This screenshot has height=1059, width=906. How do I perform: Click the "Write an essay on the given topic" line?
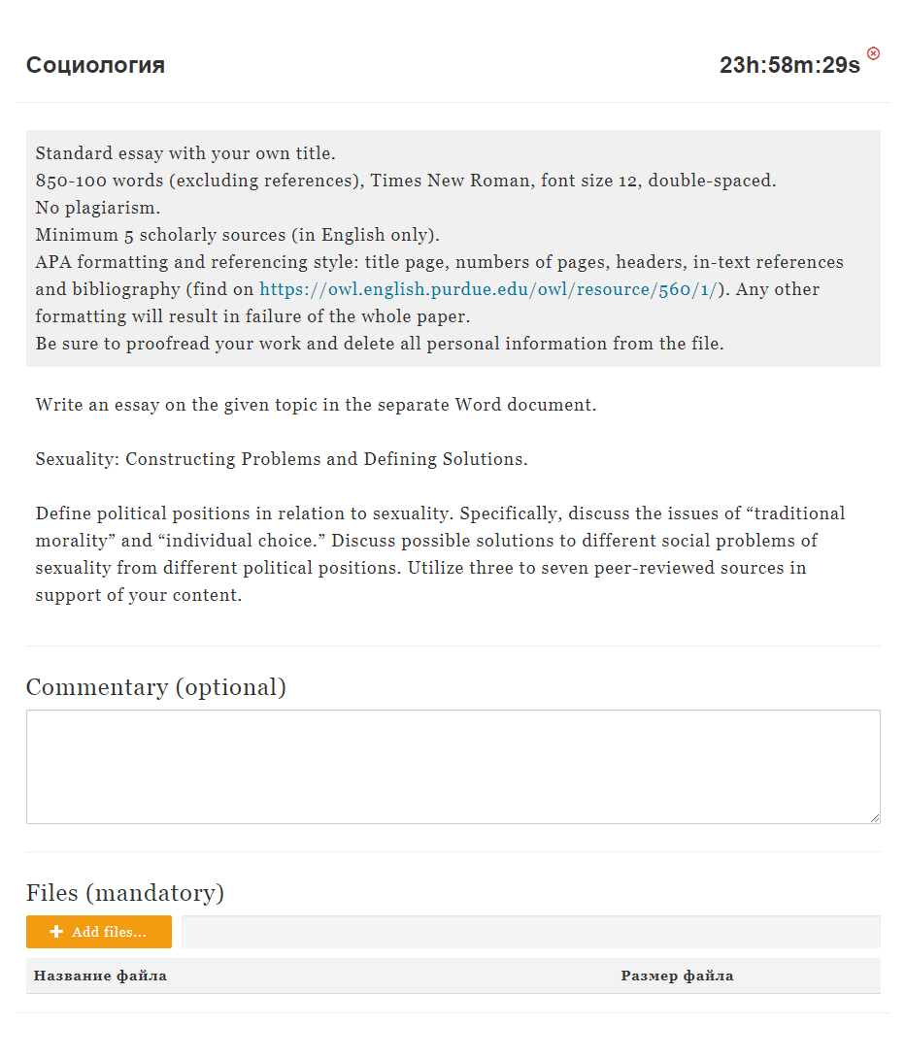[x=316, y=405]
